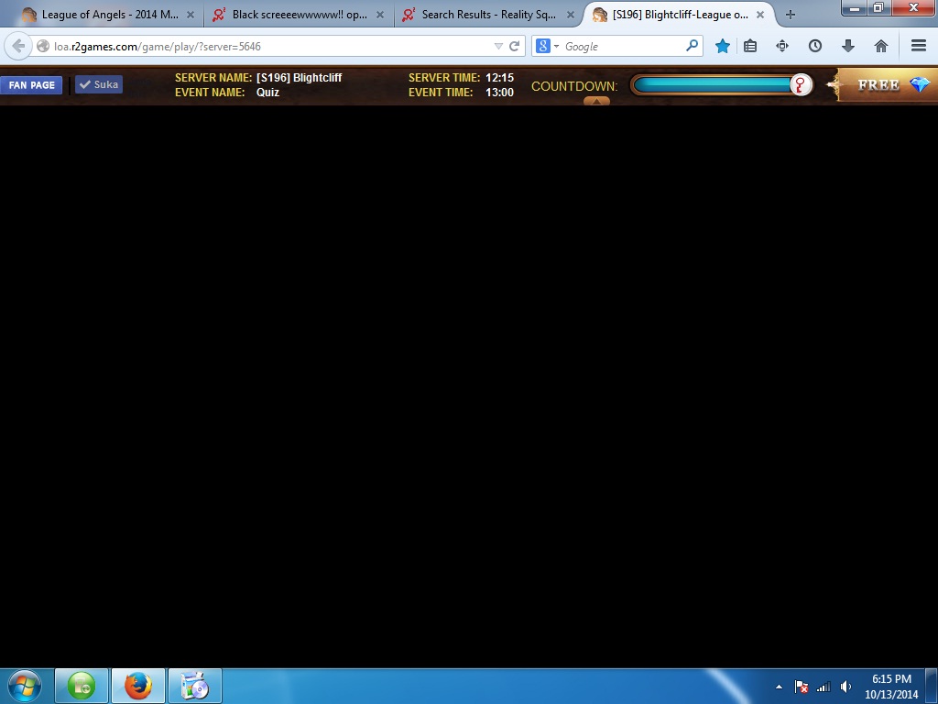
Task: Expand the Google search engine dropdown
Action: click(x=547, y=46)
